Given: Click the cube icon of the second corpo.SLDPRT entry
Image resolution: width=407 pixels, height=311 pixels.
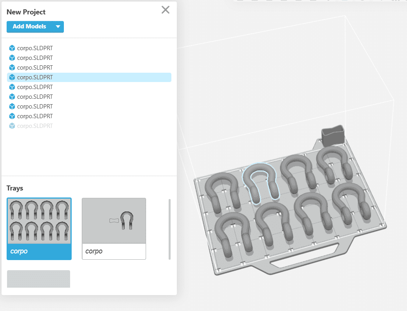Looking at the screenshot, I should pos(11,58).
